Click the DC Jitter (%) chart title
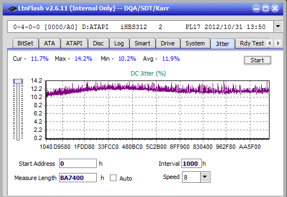The image size is (287, 197). 148,73
